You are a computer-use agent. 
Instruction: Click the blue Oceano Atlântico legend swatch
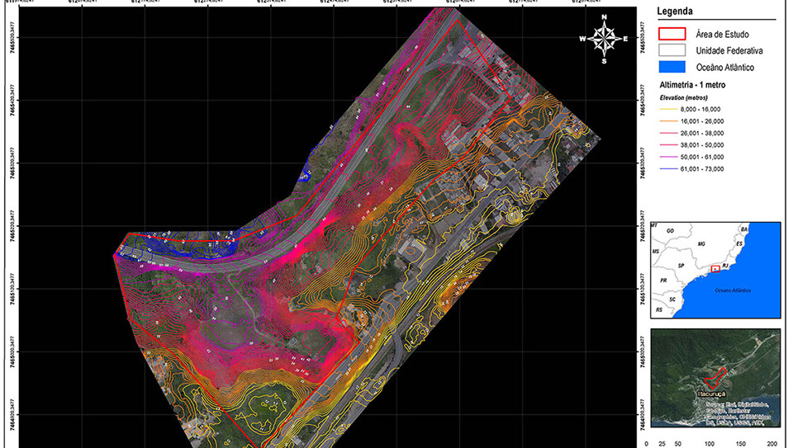point(672,68)
